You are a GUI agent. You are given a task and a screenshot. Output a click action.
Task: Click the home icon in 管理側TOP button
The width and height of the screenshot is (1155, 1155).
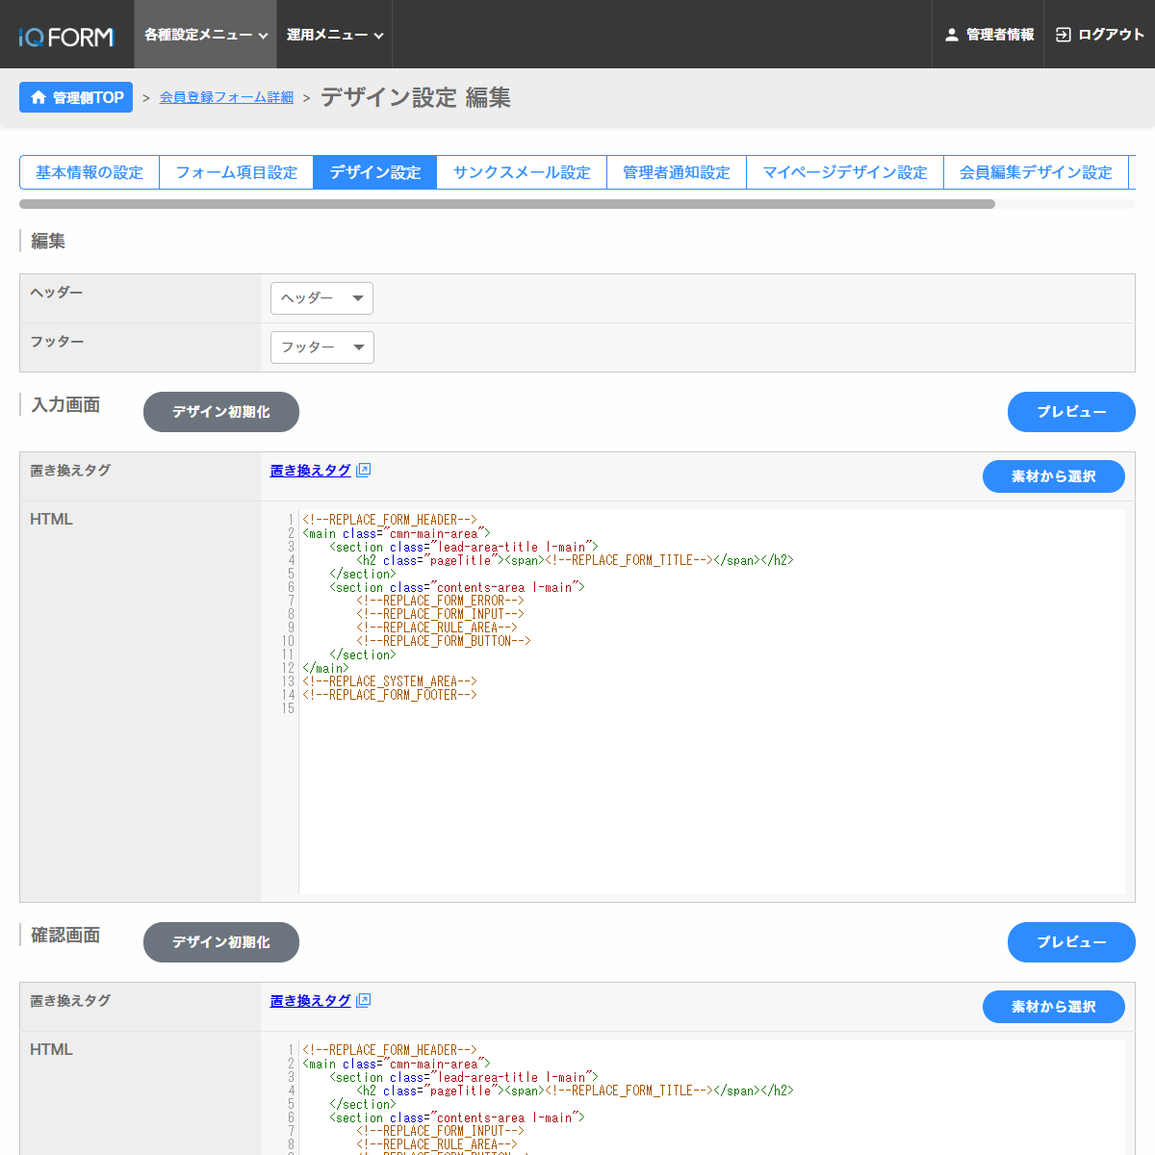tap(38, 97)
